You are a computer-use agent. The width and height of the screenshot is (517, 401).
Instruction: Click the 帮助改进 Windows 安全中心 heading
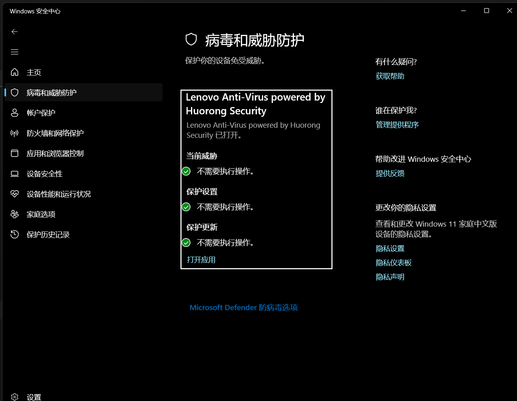[423, 159]
